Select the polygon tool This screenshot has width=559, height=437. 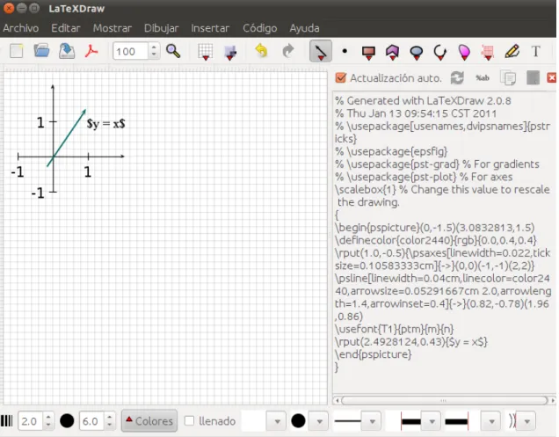pos(392,52)
